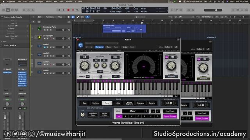Screen dimensions: 250x140
Task: Click the Copy button in plugin header
Action: point(109,47)
